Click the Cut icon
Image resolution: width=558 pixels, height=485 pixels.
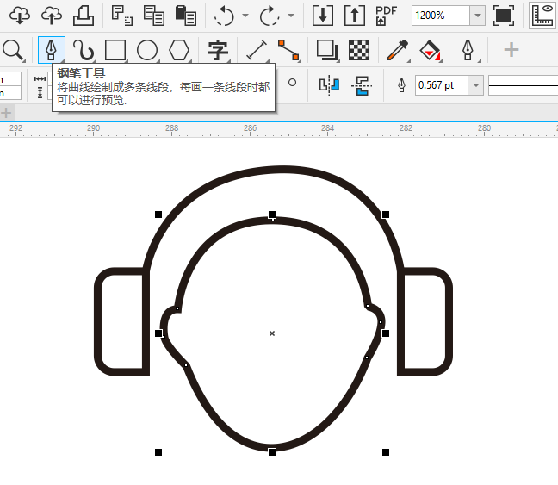pos(122,16)
